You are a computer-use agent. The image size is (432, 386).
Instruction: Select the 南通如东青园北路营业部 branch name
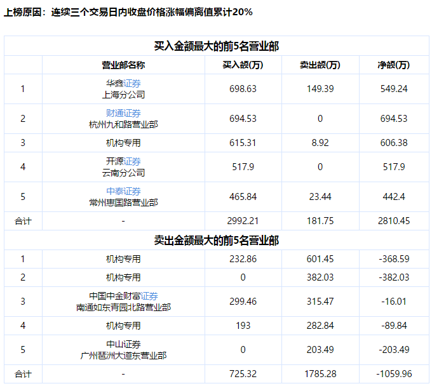click(x=123, y=307)
